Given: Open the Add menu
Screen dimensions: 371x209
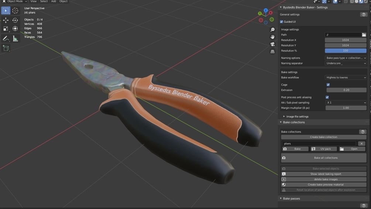Looking at the screenshot, I should tap(54, 1).
